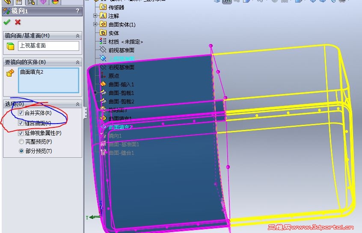Switch to the DisplayManager color wheel tab
The width and height of the screenshot is (362, 233).
(x=55, y=2)
